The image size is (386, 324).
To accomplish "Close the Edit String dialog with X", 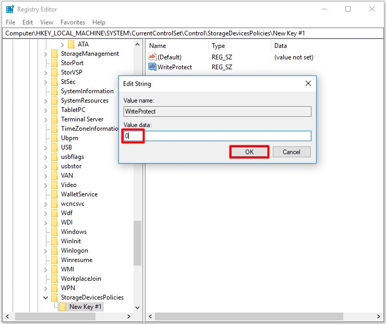I will click(x=308, y=83).
